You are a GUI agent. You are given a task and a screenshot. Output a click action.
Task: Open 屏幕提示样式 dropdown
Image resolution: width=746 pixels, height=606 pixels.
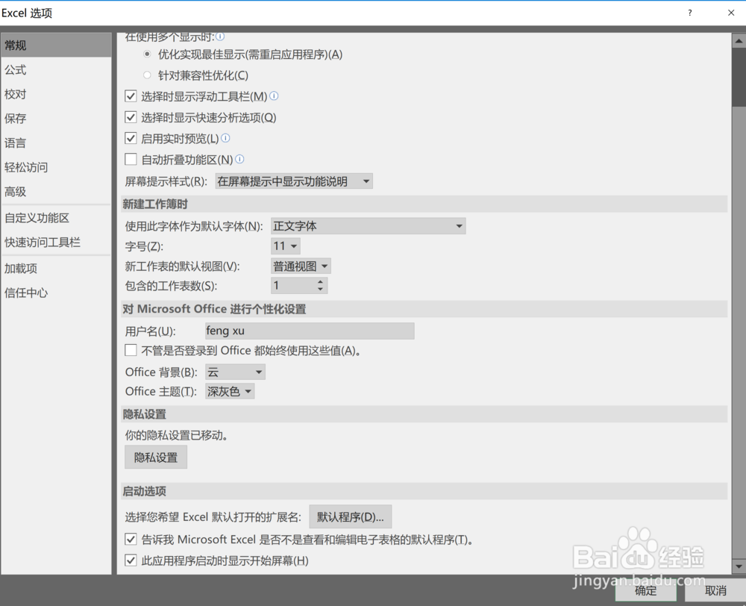coord(293,181)
